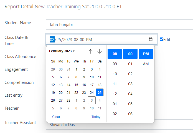Pick February 14 in the calendar
This screenshot has width=193, height=133.
tap(68, 85)
